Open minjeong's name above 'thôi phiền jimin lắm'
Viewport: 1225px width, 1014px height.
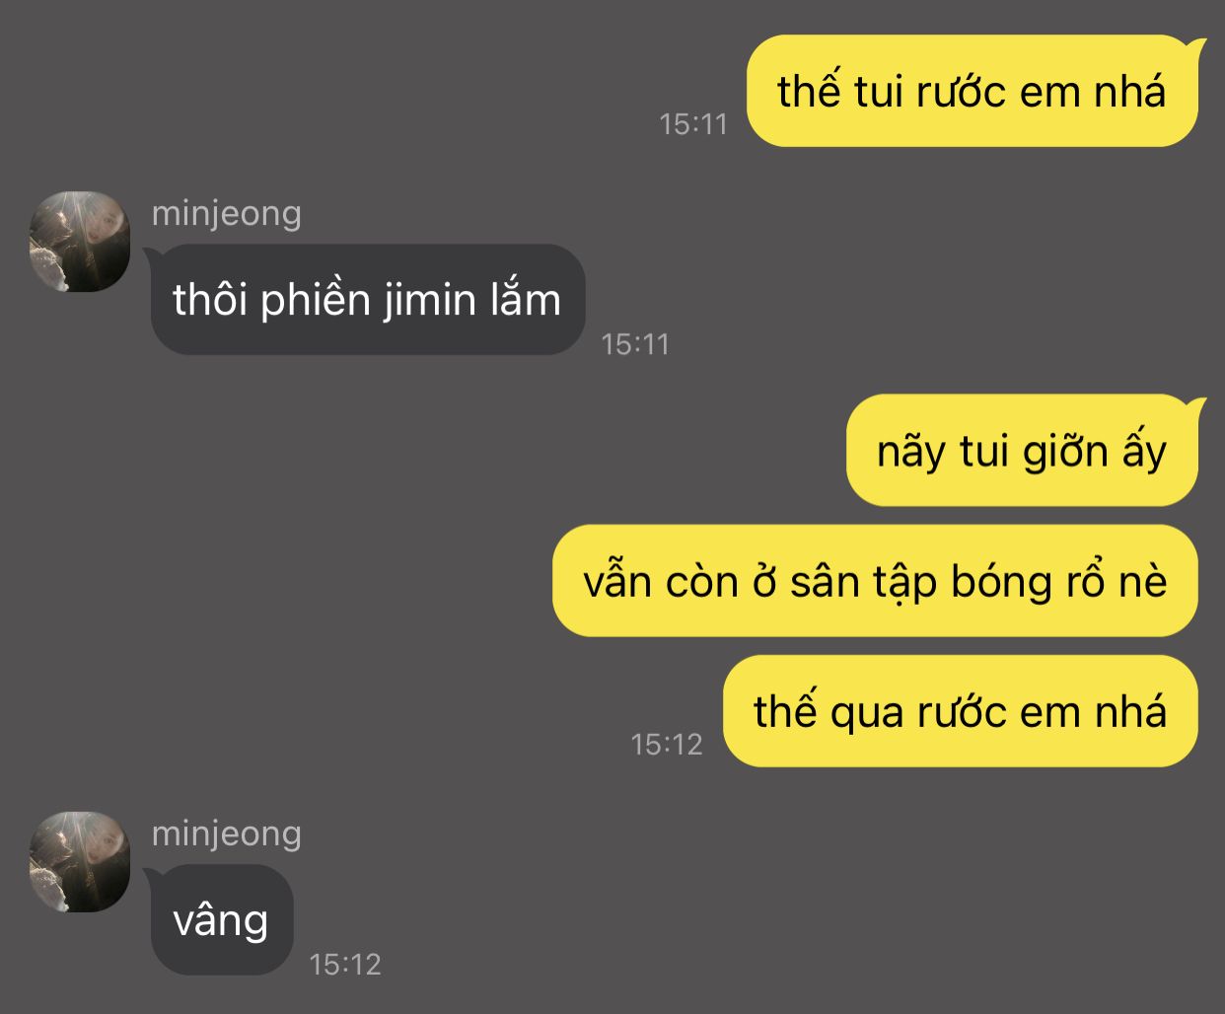(x=227, y=214)
